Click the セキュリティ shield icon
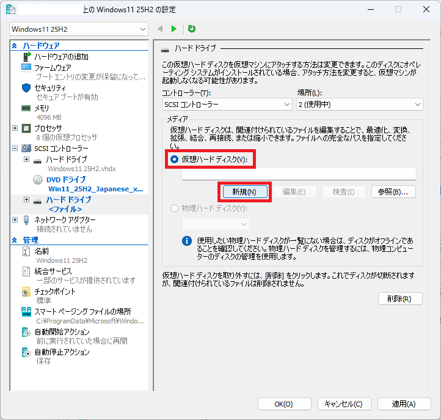The width and height of the screenshot is (441, 420). tap(26, 88)
